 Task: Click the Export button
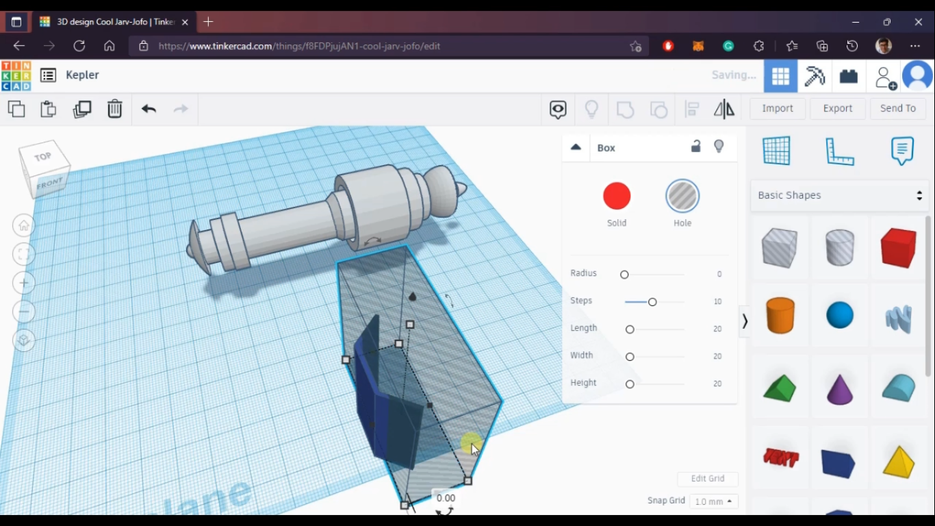point(838,108)
